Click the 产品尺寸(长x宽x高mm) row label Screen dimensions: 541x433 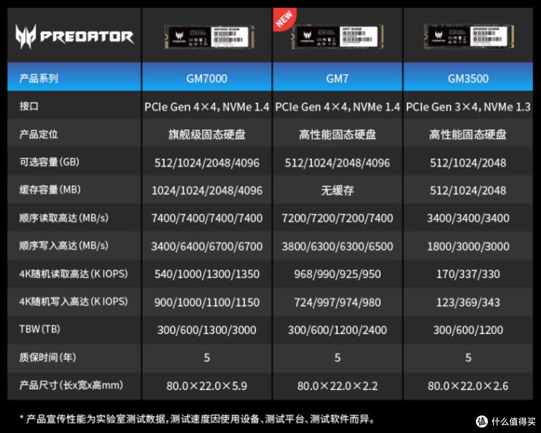point(71,385)
